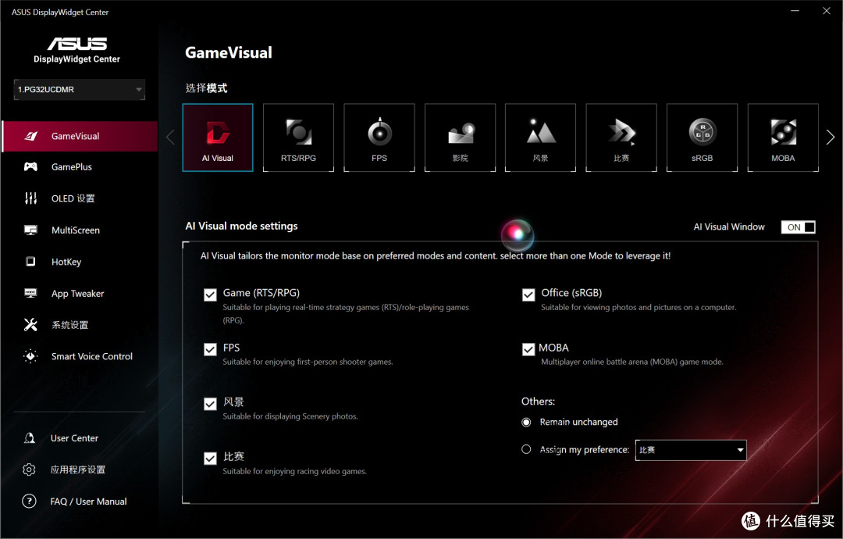Select the AI Visual mode tile
Image resolution: width=843 pixels, height=539 pixels.
click(218, 137)
